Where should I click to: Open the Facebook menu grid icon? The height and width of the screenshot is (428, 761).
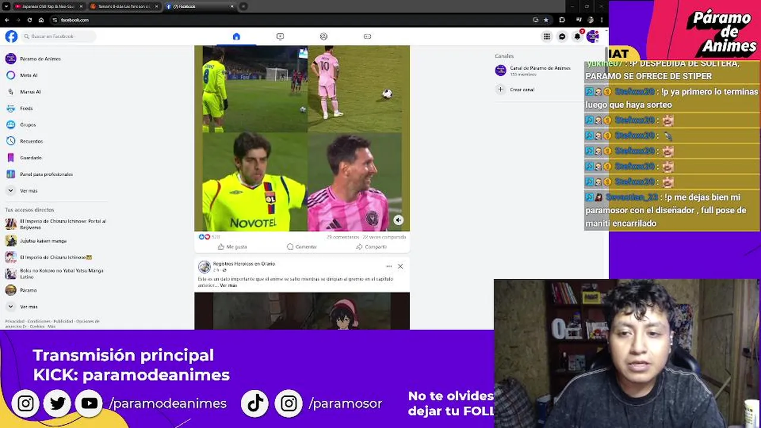(x=546, y=36)
